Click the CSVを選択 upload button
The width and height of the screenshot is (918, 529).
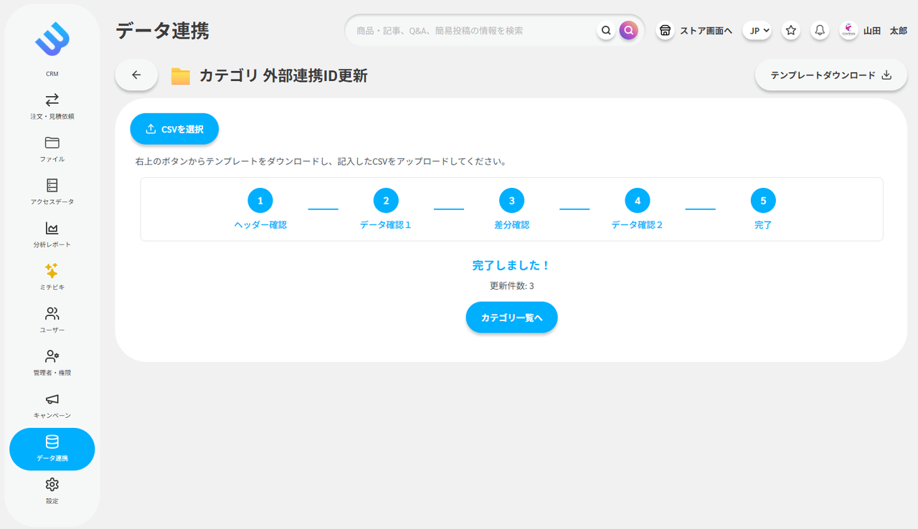coord(174,129)
